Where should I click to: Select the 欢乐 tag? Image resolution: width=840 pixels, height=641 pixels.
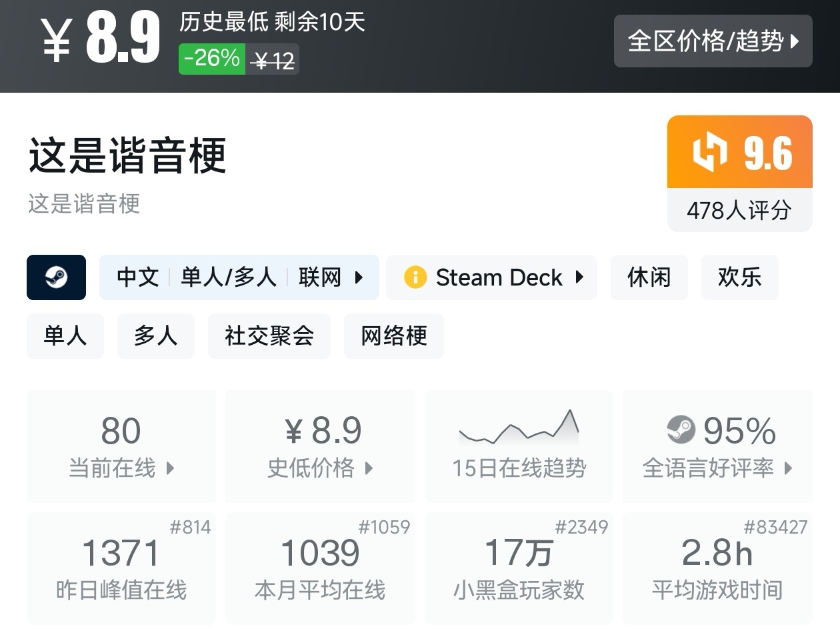pos(739,277)
